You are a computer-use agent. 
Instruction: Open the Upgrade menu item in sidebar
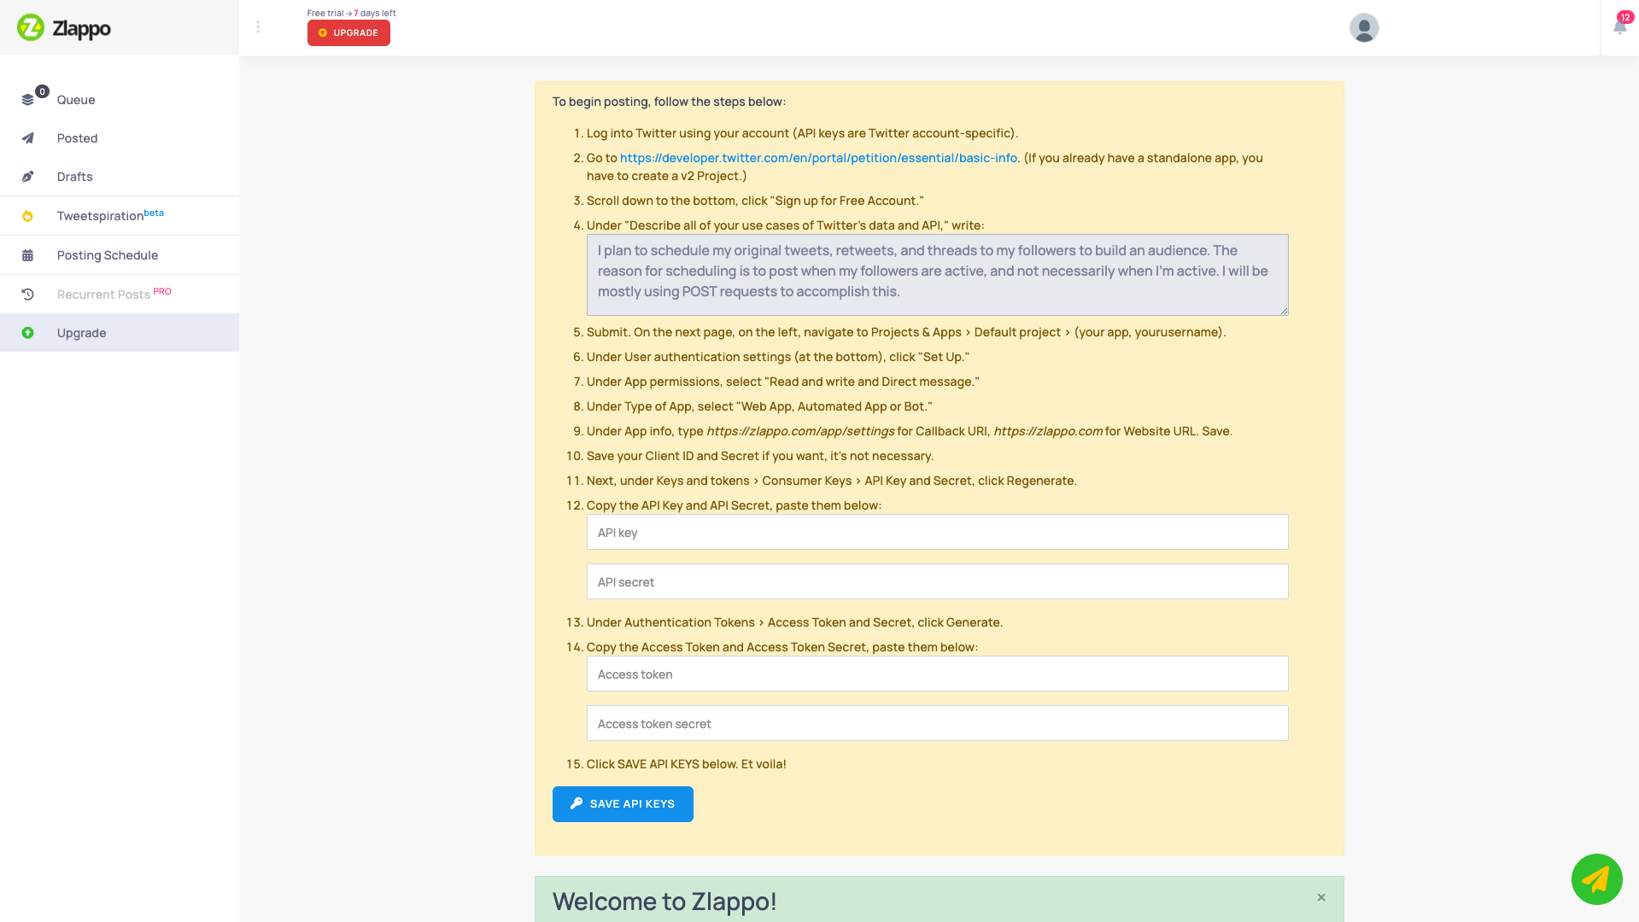[x=82, y=333]
